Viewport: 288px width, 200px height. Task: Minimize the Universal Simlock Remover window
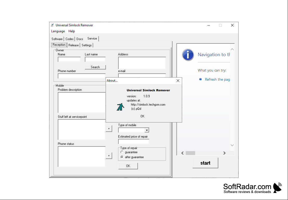(209, 25)
